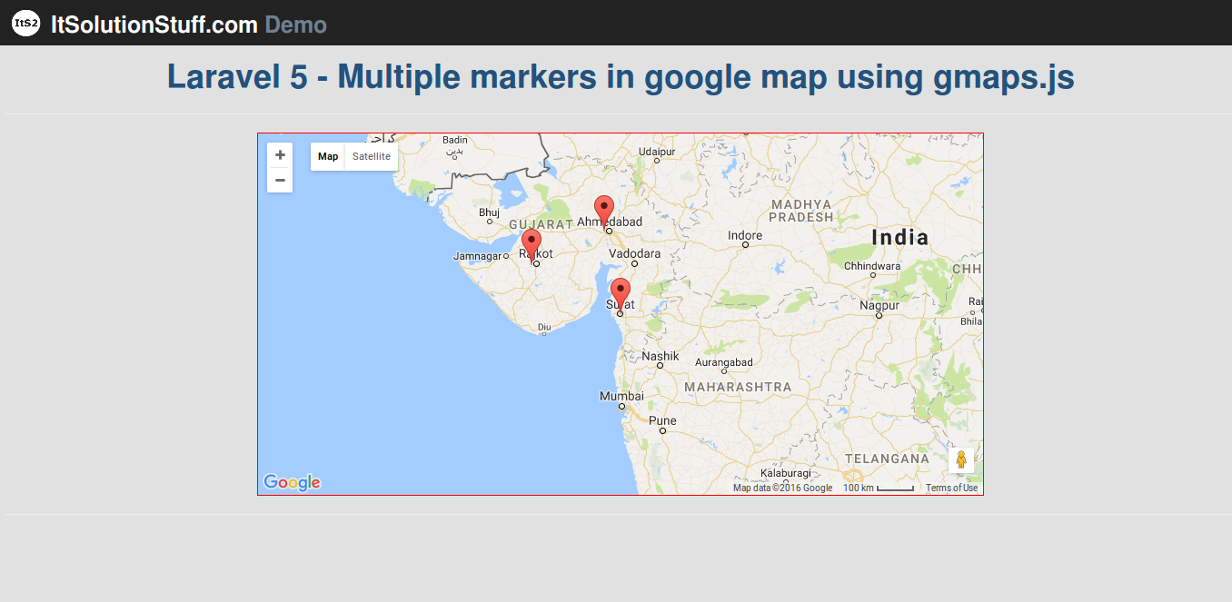Click the Vadodara city label
Screen dimensions: 1232x602
pyautogui.click(x=635, y=253)
